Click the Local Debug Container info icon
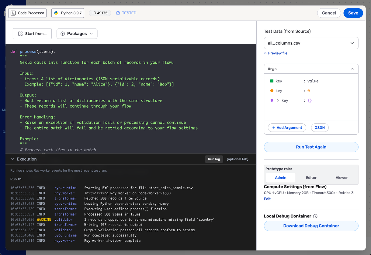Screen dimensions: 371x255 tap(315, 216)
